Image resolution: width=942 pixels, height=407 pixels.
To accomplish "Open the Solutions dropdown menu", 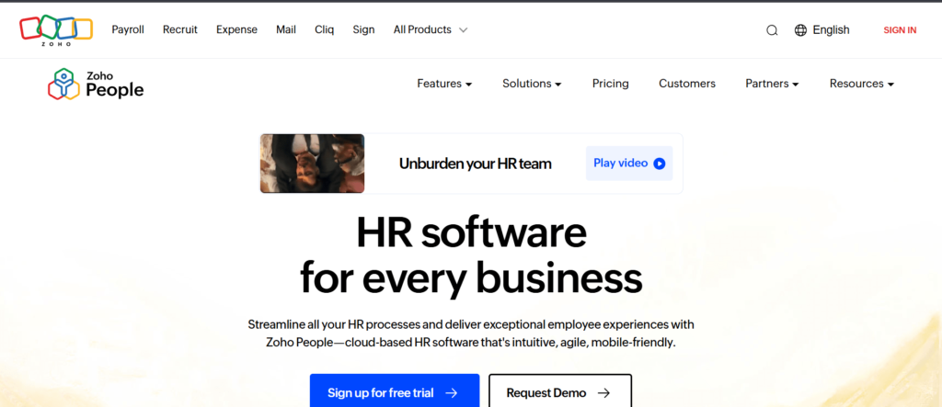I will (532, 84).
